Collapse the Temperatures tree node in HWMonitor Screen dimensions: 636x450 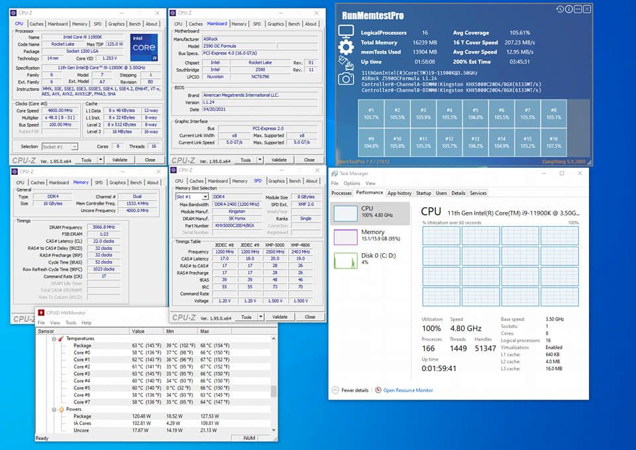coord(54,339)
